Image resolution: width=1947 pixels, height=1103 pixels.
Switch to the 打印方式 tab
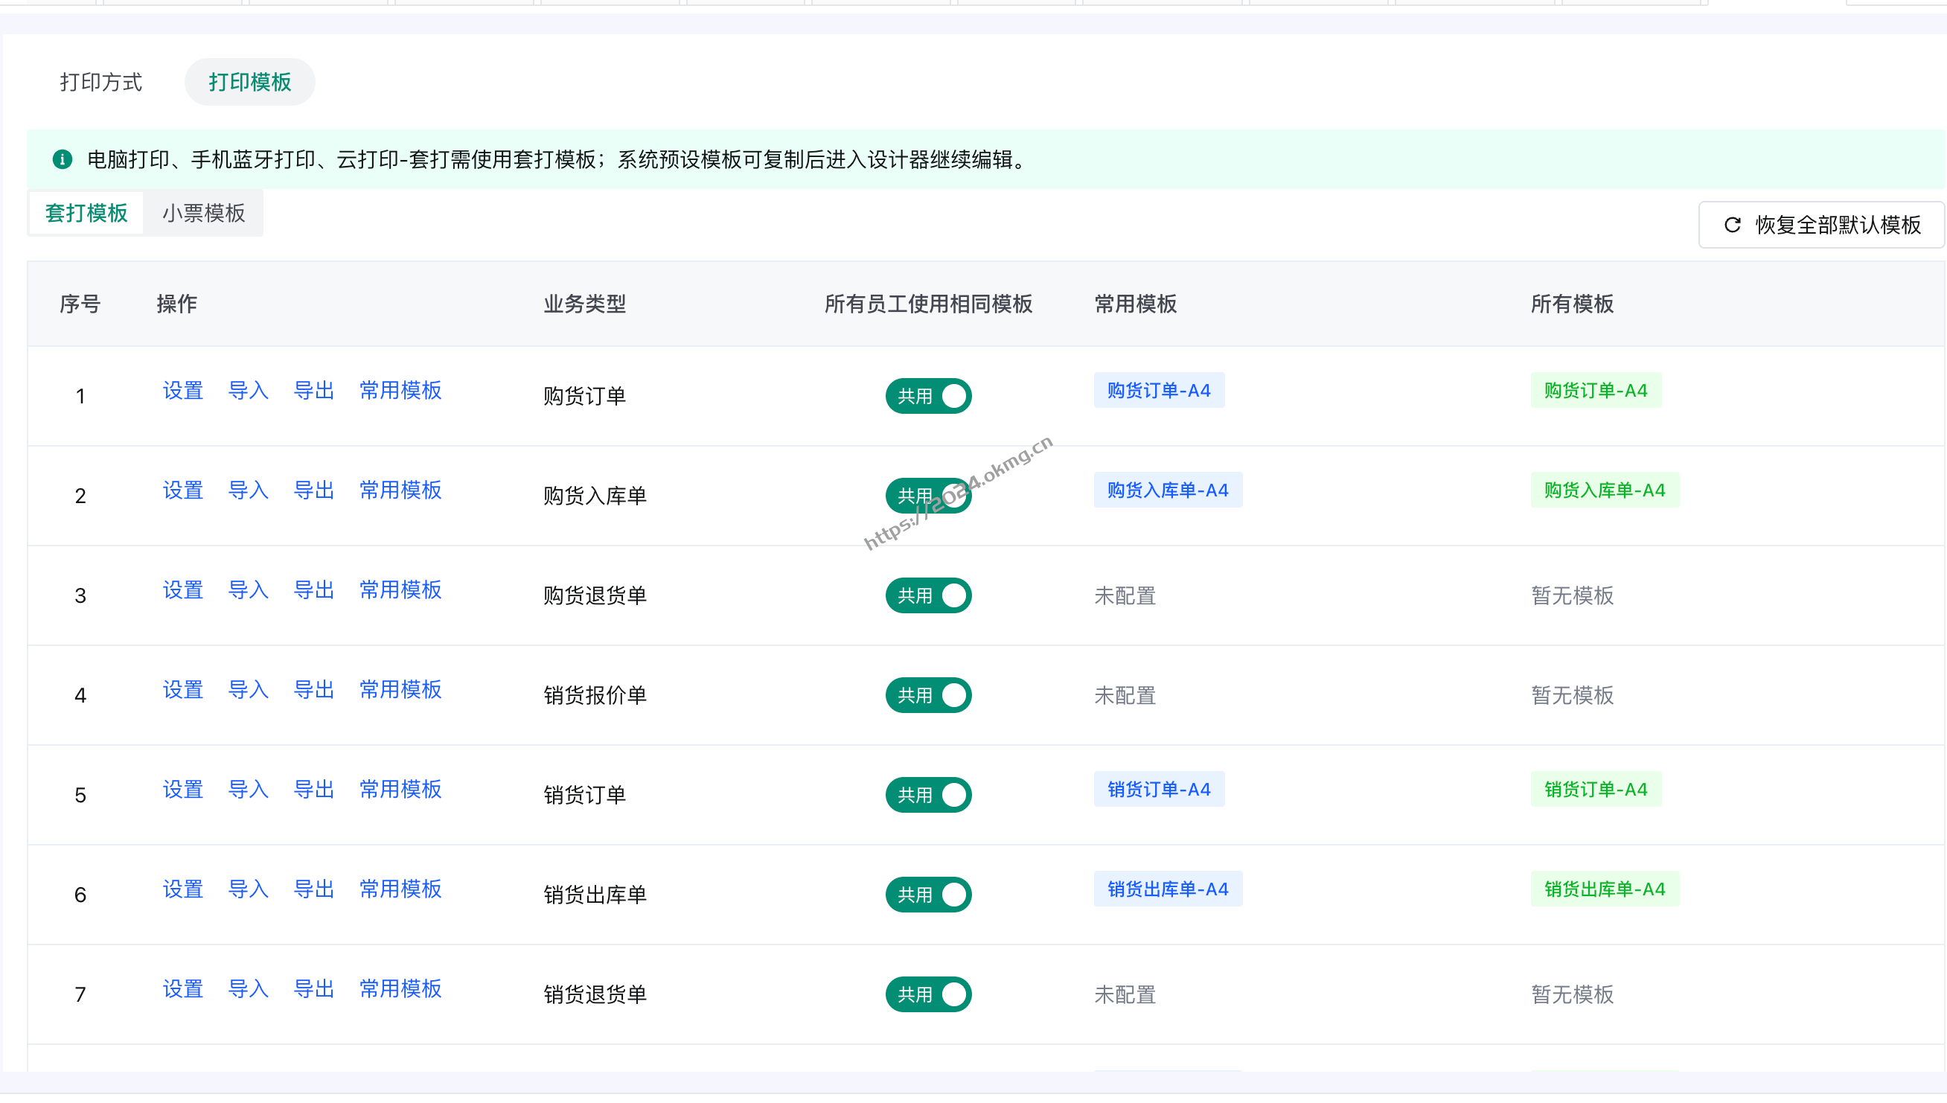(100, 82)
